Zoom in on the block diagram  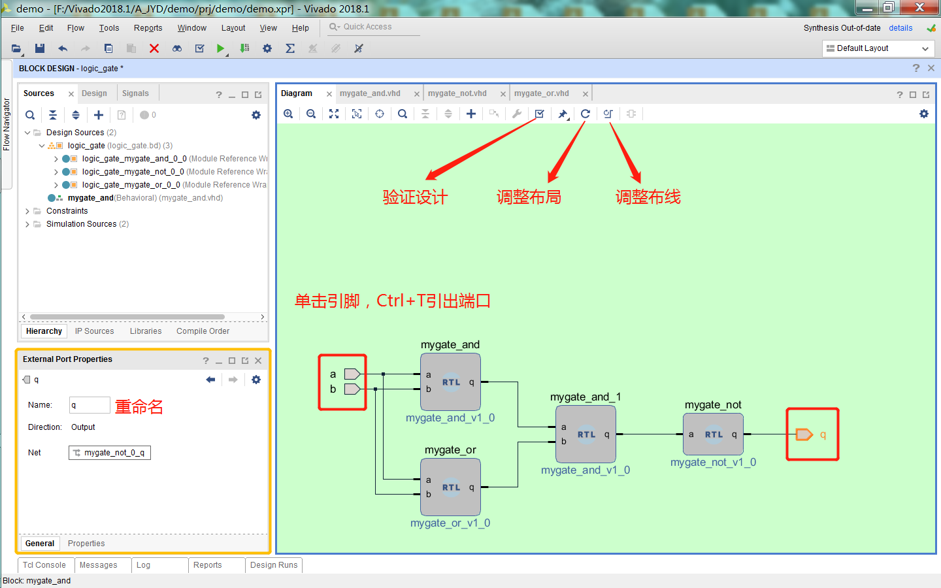coord(288,114)
